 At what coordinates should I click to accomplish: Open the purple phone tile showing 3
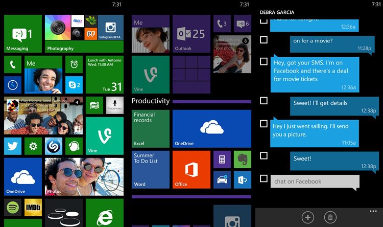[222, 24]
